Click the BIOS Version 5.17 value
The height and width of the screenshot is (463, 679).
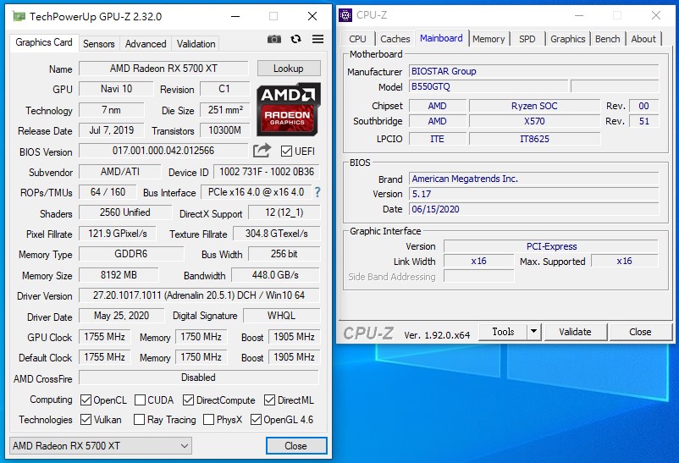tap(534, 194)
